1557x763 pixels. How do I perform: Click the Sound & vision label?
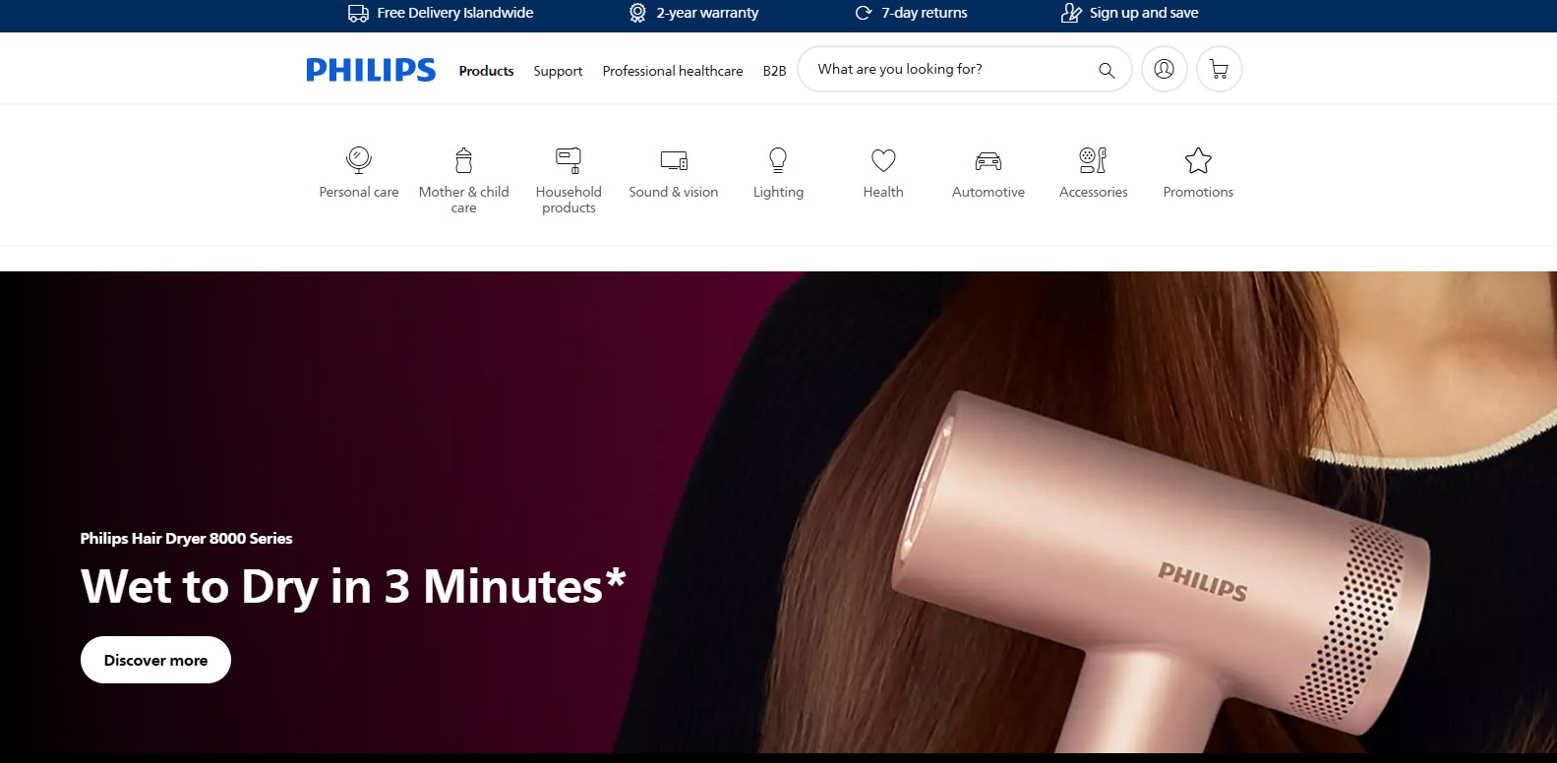(674, 192)
